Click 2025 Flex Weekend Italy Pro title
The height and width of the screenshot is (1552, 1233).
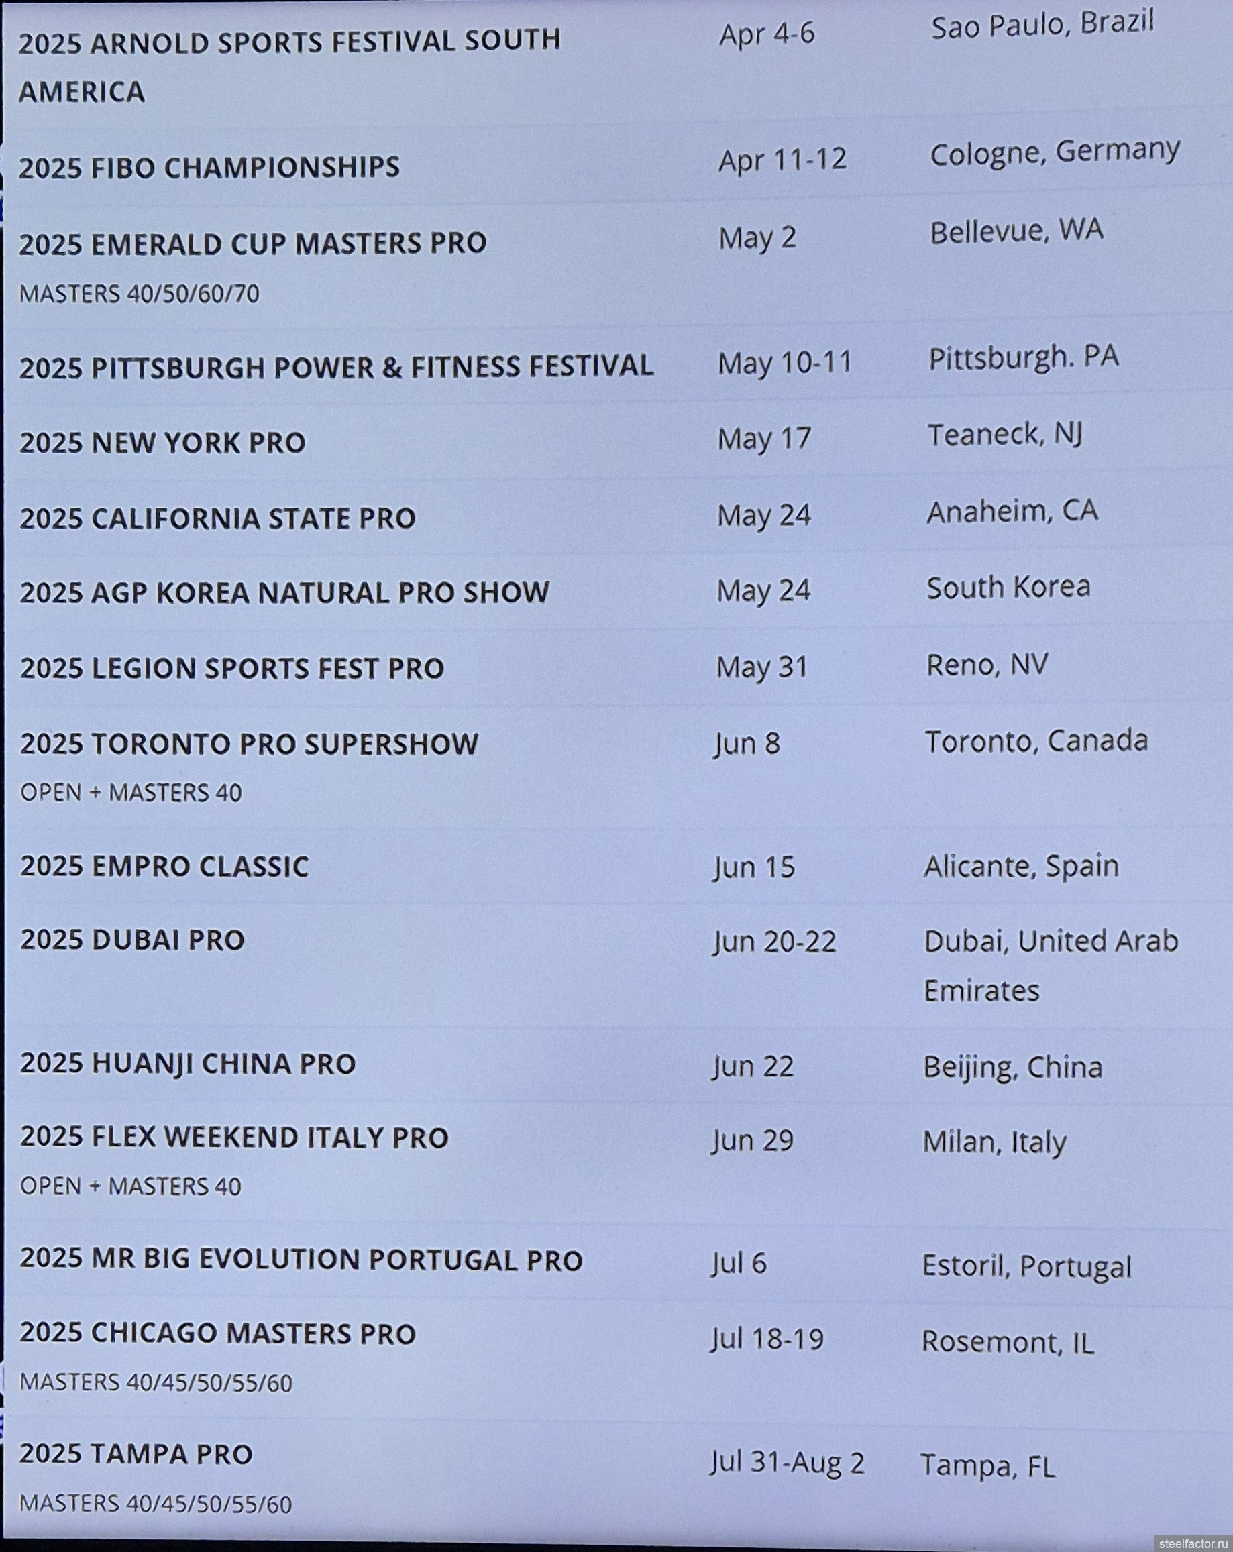pos(234,1138)
